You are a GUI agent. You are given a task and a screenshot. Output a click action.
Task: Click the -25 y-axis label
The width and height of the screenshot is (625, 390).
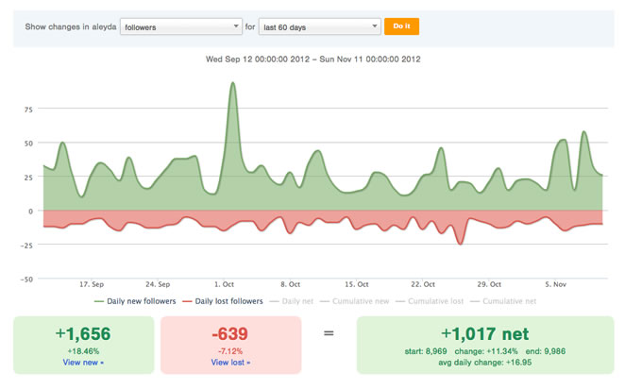coord(26,246)
